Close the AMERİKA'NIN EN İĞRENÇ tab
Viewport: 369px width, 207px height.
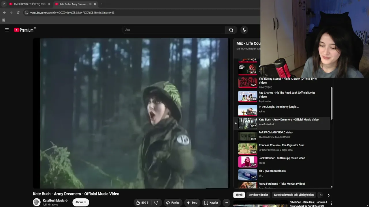(x=49, y=4)
